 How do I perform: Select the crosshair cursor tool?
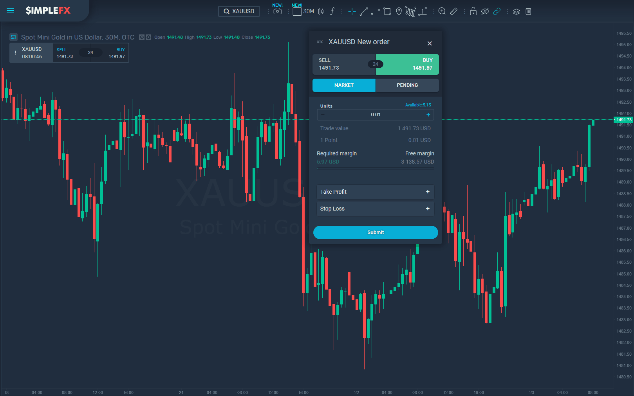(352, 11)
